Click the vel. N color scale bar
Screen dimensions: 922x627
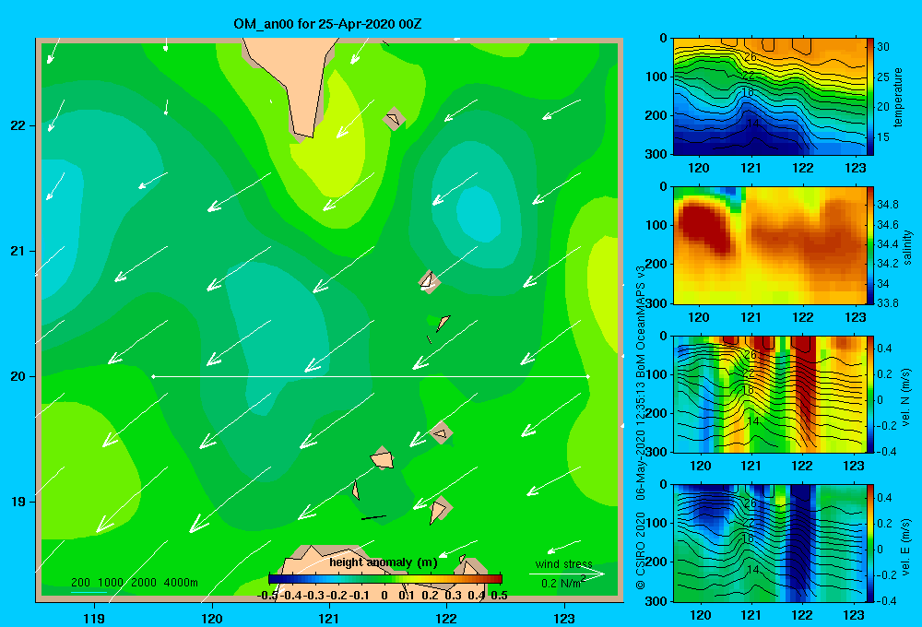870,394
